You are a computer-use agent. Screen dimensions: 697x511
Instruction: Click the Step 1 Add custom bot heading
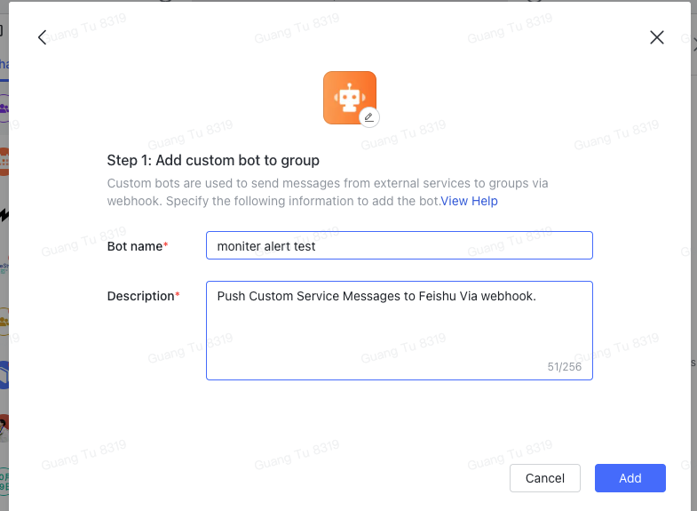coord(213,160)
